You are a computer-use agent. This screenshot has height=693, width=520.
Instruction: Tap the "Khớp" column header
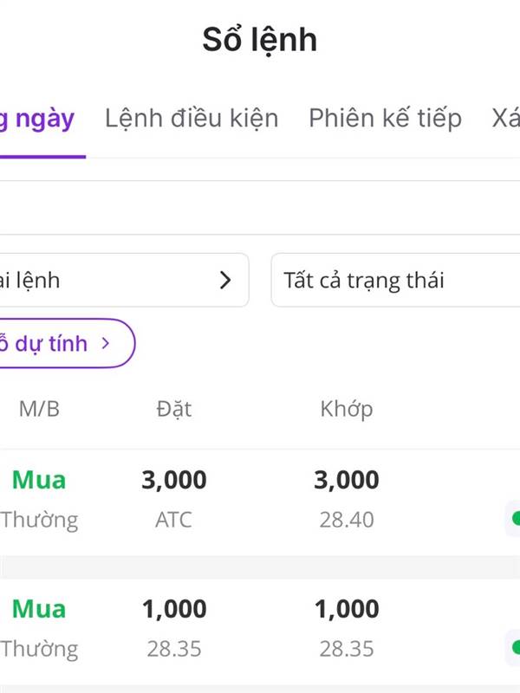pyautogui.click(x=347, y=409)
